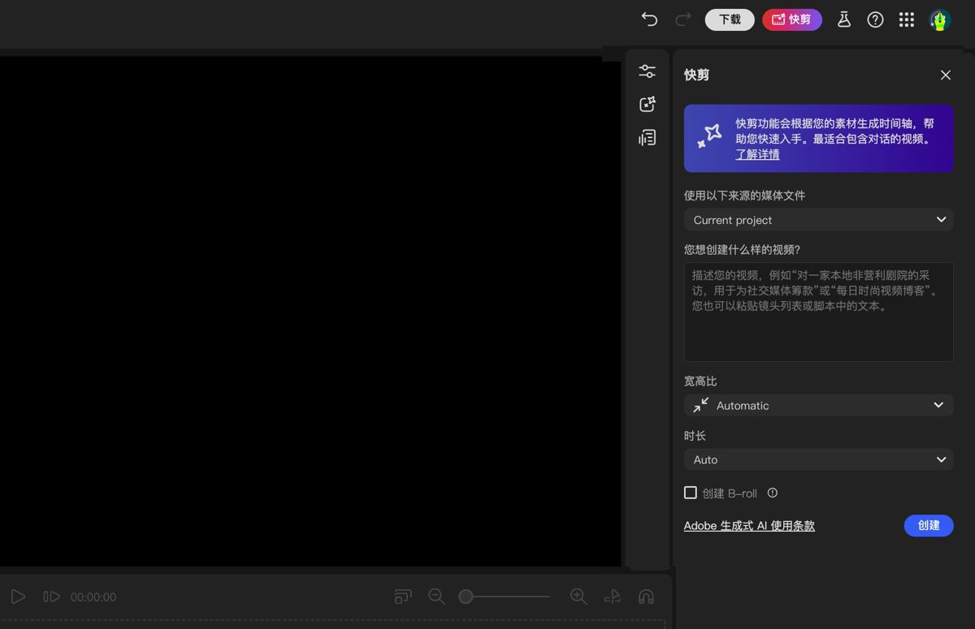Screen dimensions: 975x629
Task: Expand the 宽高比 Automatic dropdown
Action: [818, 405]
